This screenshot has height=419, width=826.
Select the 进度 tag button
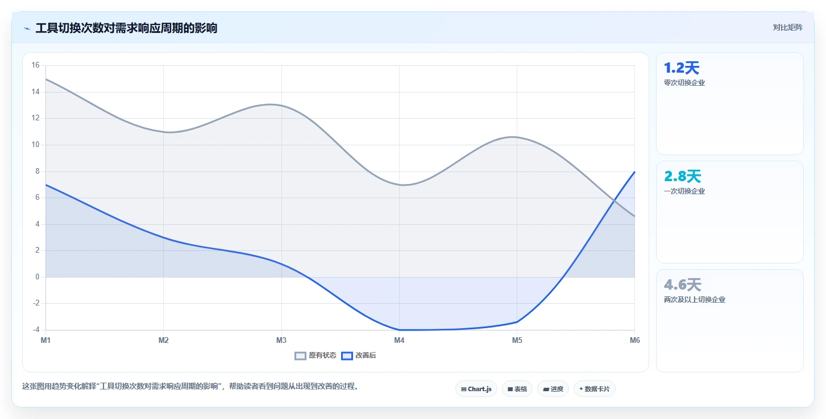coord(553,389)
